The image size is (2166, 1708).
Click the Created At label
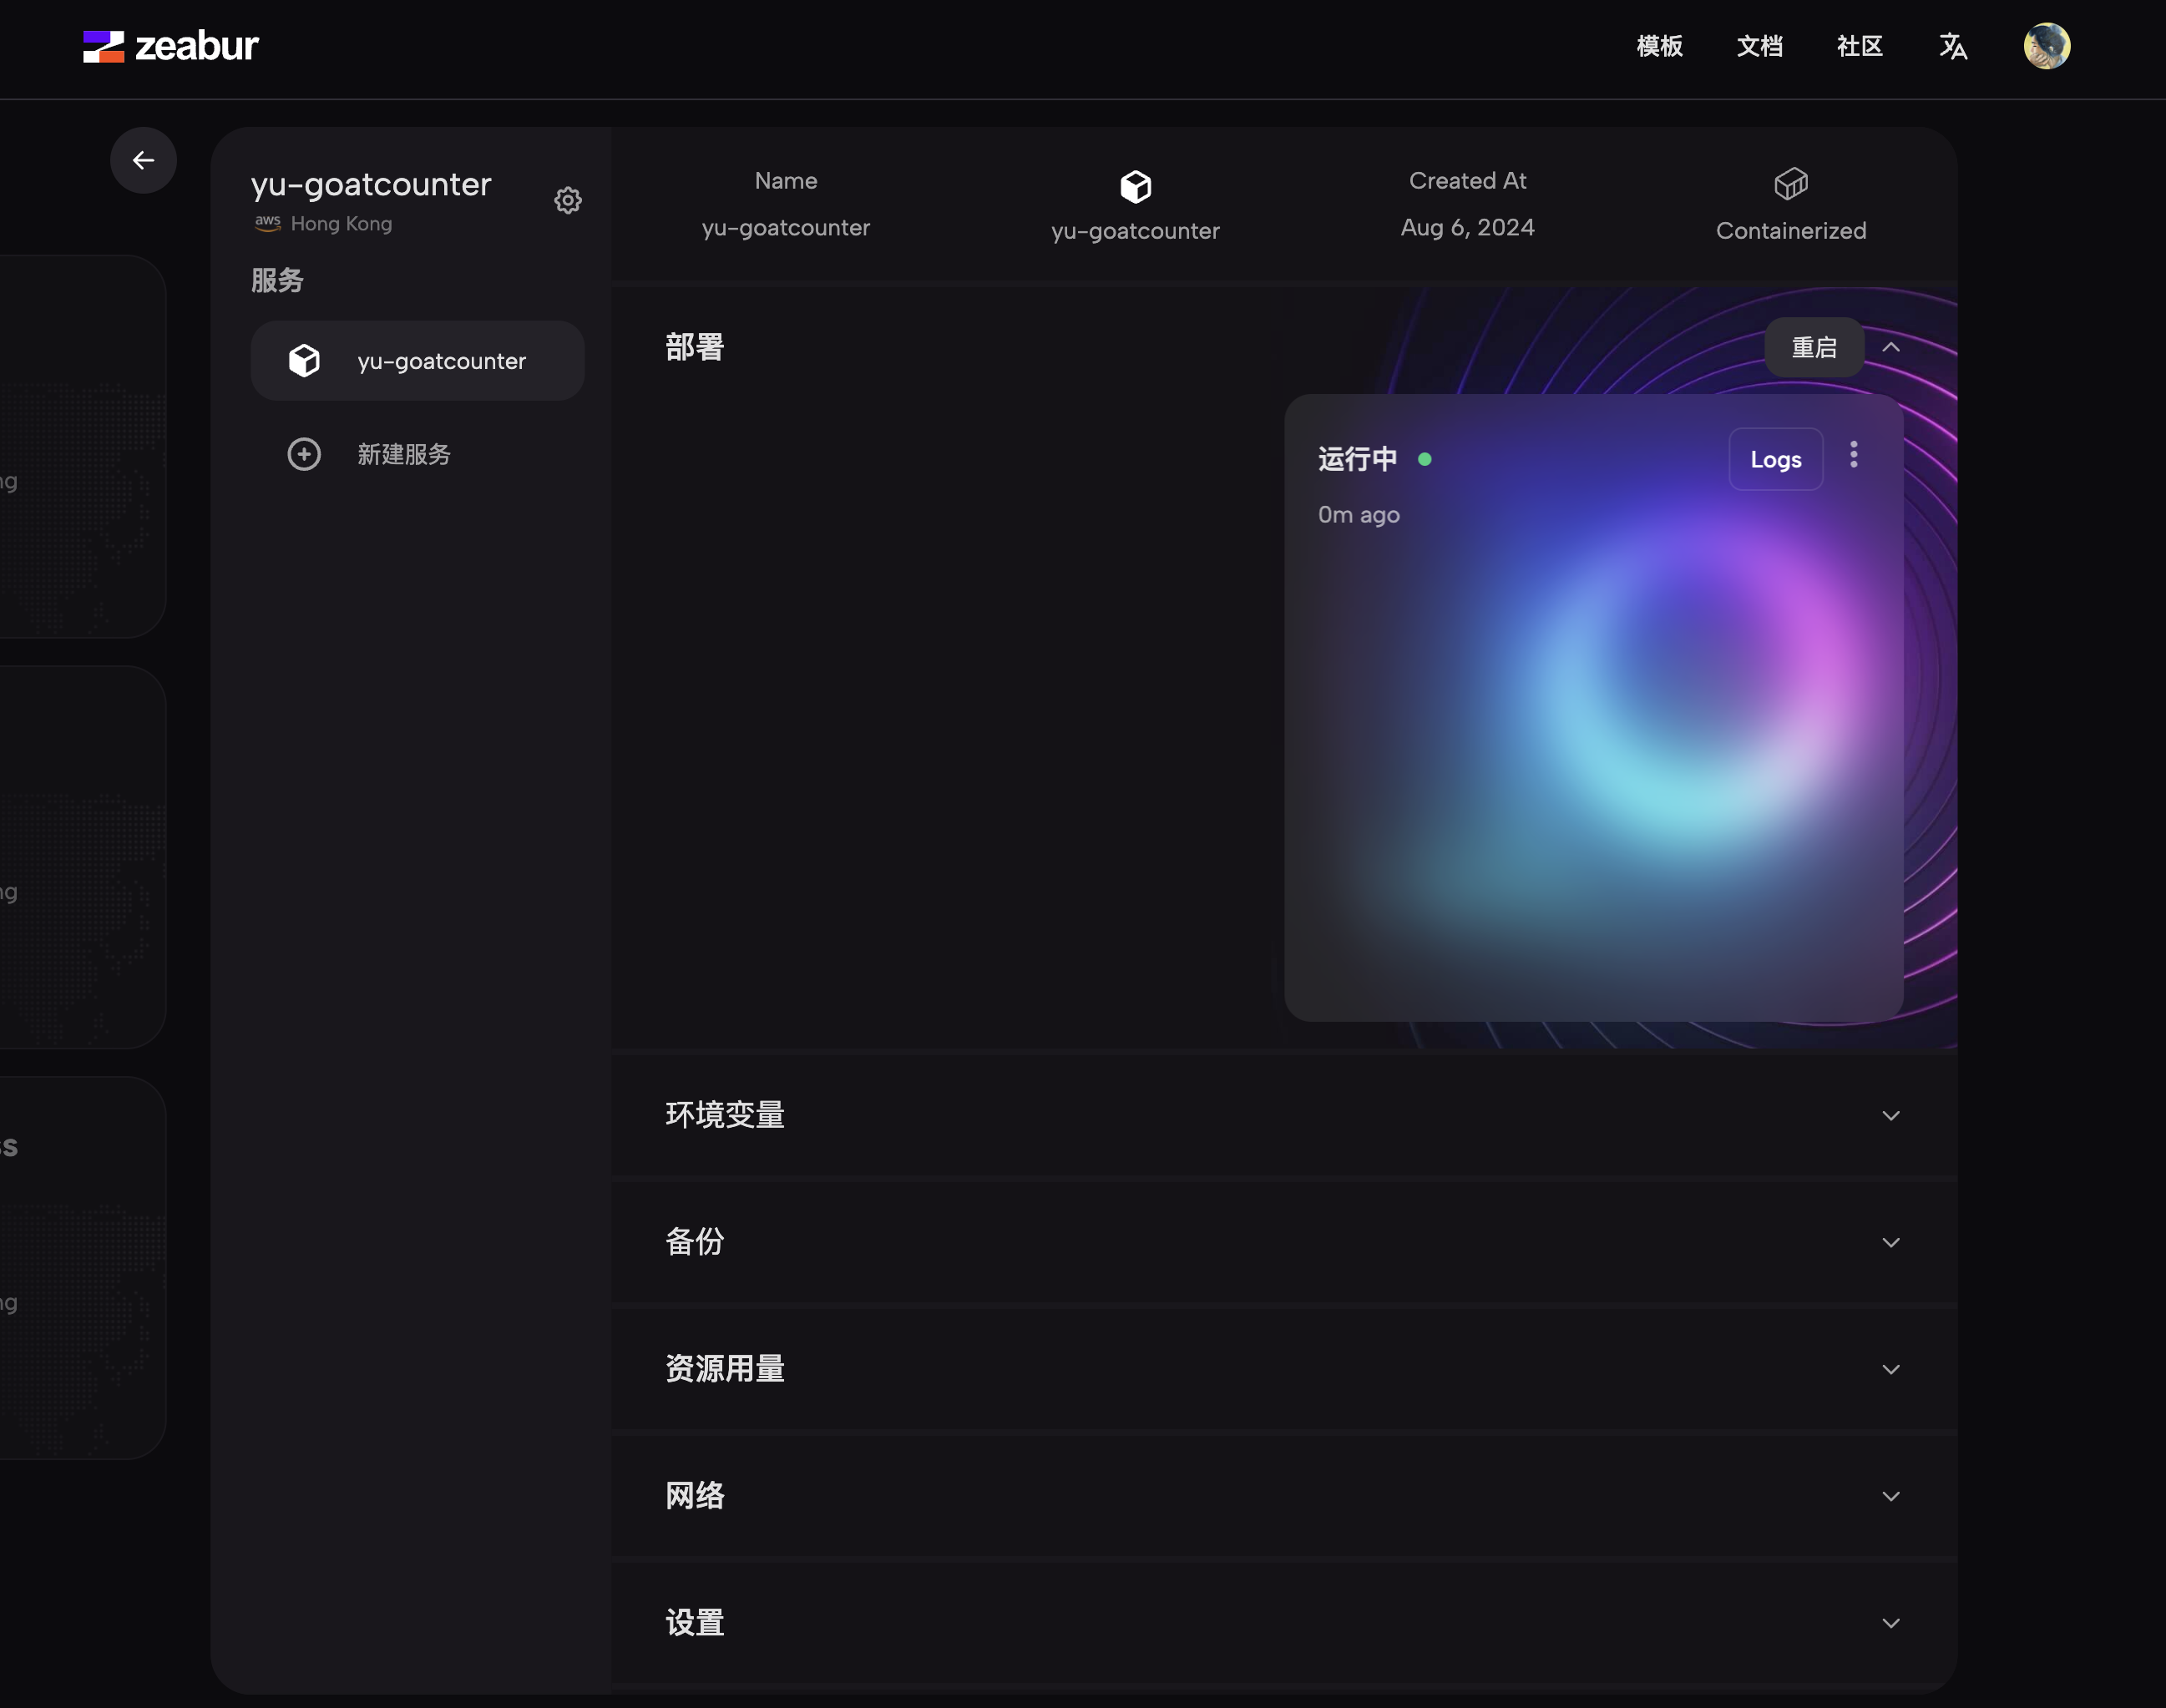point(1467,181)
